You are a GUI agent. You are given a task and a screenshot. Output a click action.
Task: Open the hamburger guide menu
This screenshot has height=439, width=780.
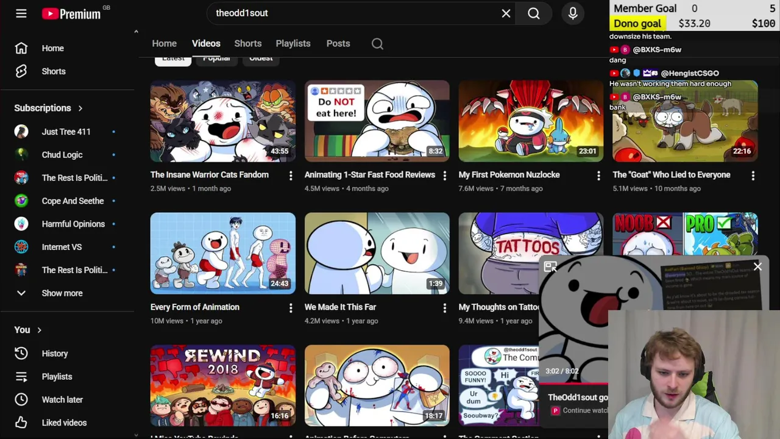click(x=21, y=13)
